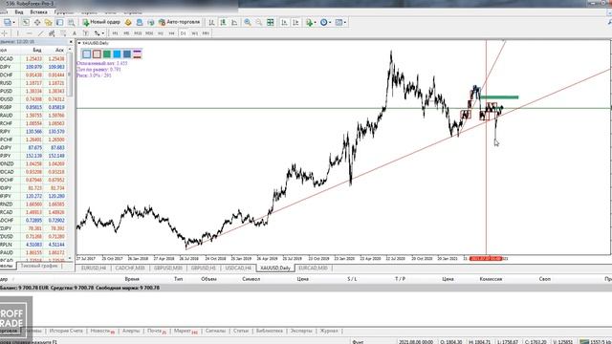Expand the indicators dropdown arrow
Image resolution: width=612 pixels, height=344 pixels.
[316, 23]
